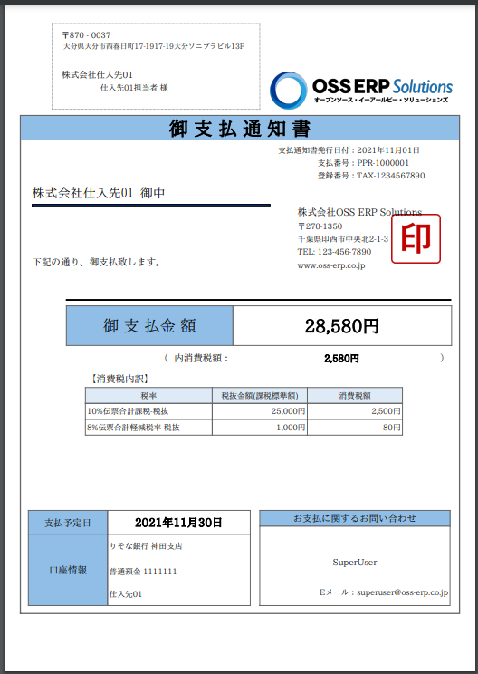
Task: Click the 1,000円 cell
Action: click(260, 428)
